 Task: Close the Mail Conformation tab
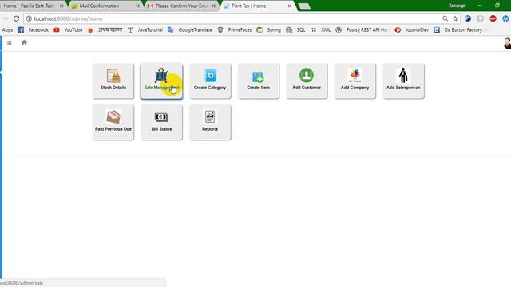point(137,6)
